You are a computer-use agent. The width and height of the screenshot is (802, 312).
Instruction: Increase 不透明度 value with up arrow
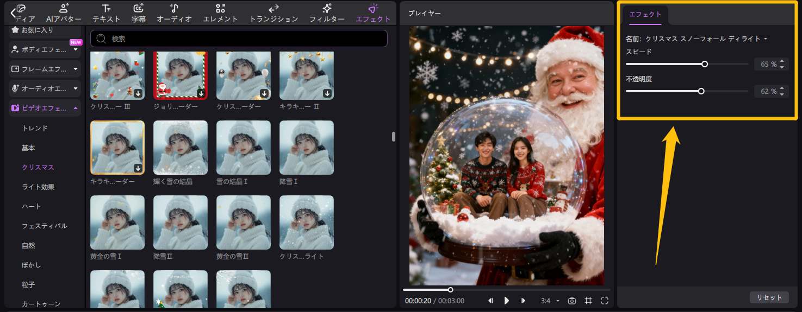(782, 88)
